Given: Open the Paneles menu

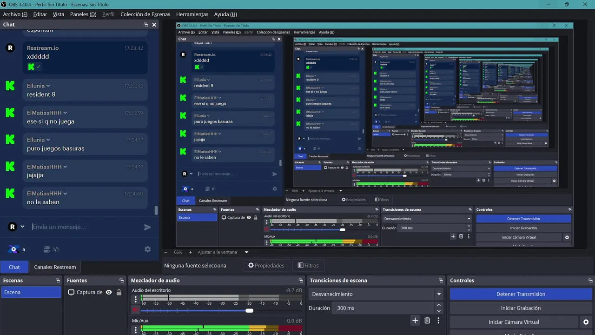Looking at the screenshot, I should point(83,14).
